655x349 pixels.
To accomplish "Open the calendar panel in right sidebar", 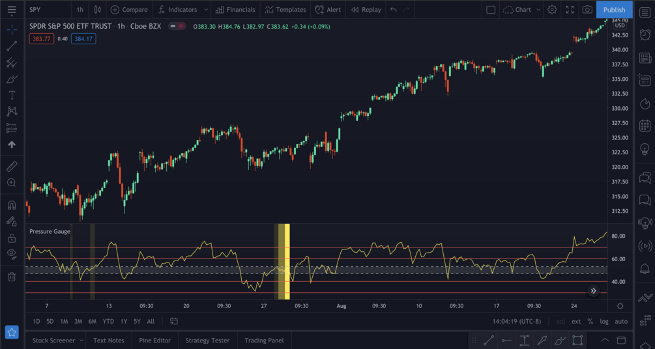I will [645, 125].
